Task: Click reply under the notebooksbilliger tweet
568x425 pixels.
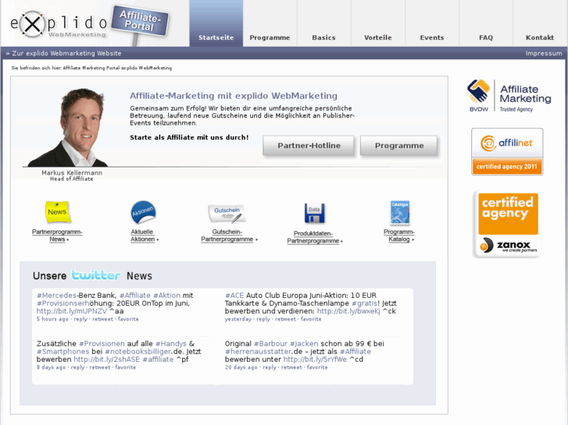Action: [77, 367]
